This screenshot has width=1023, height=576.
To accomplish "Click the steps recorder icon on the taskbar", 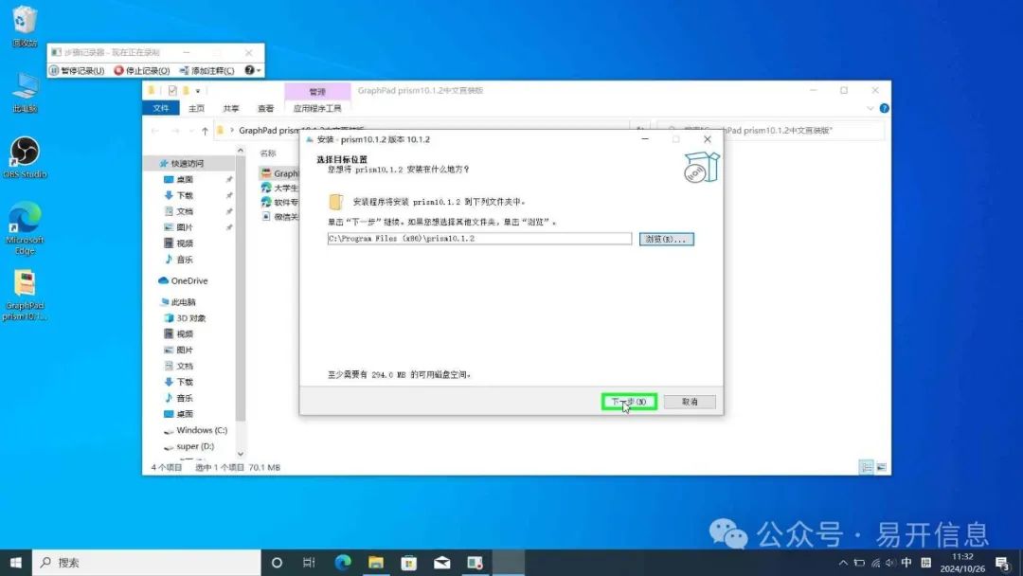I will (x=475, y=563).
